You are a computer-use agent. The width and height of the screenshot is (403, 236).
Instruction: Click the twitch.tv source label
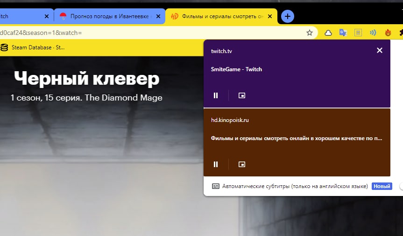pos(221,51)
